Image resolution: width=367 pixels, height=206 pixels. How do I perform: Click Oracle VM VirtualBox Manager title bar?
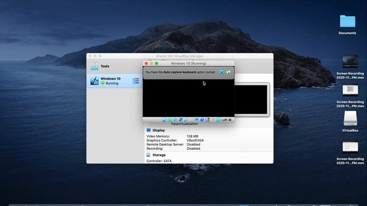(x=179, y=56)
